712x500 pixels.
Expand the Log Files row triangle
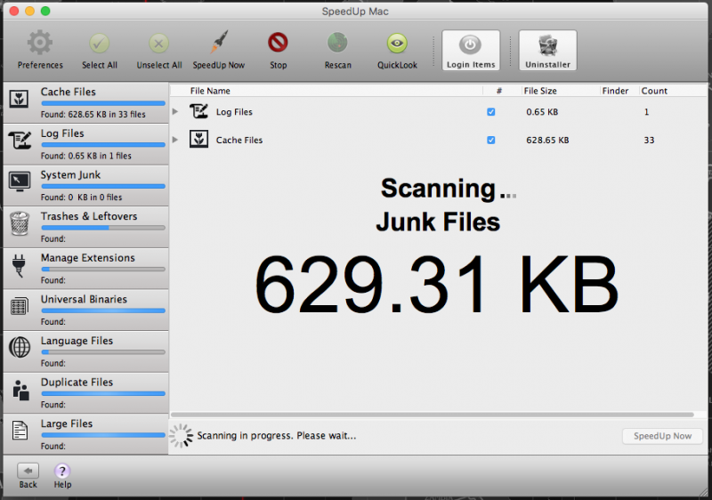[175, 111]
